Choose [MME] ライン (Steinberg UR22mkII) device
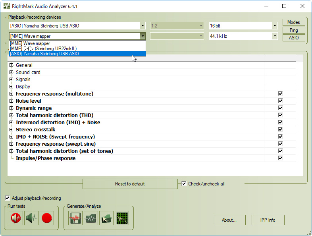The width and height of the screenshot is (312, 236). pyautogui.click(x=77, y=49)
